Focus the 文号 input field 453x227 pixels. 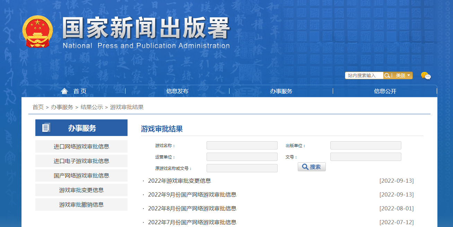point(366,157)
